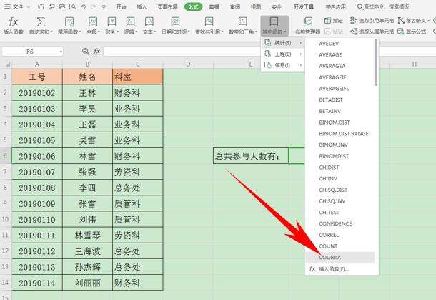Image resolution: width=436 pixels, height=300 pixels.
Task: Click the 自动求和 sigma icon
Action: [41, 21]
